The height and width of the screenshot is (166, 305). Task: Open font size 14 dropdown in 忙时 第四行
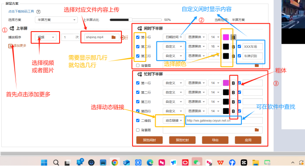(x=215, y=111)
